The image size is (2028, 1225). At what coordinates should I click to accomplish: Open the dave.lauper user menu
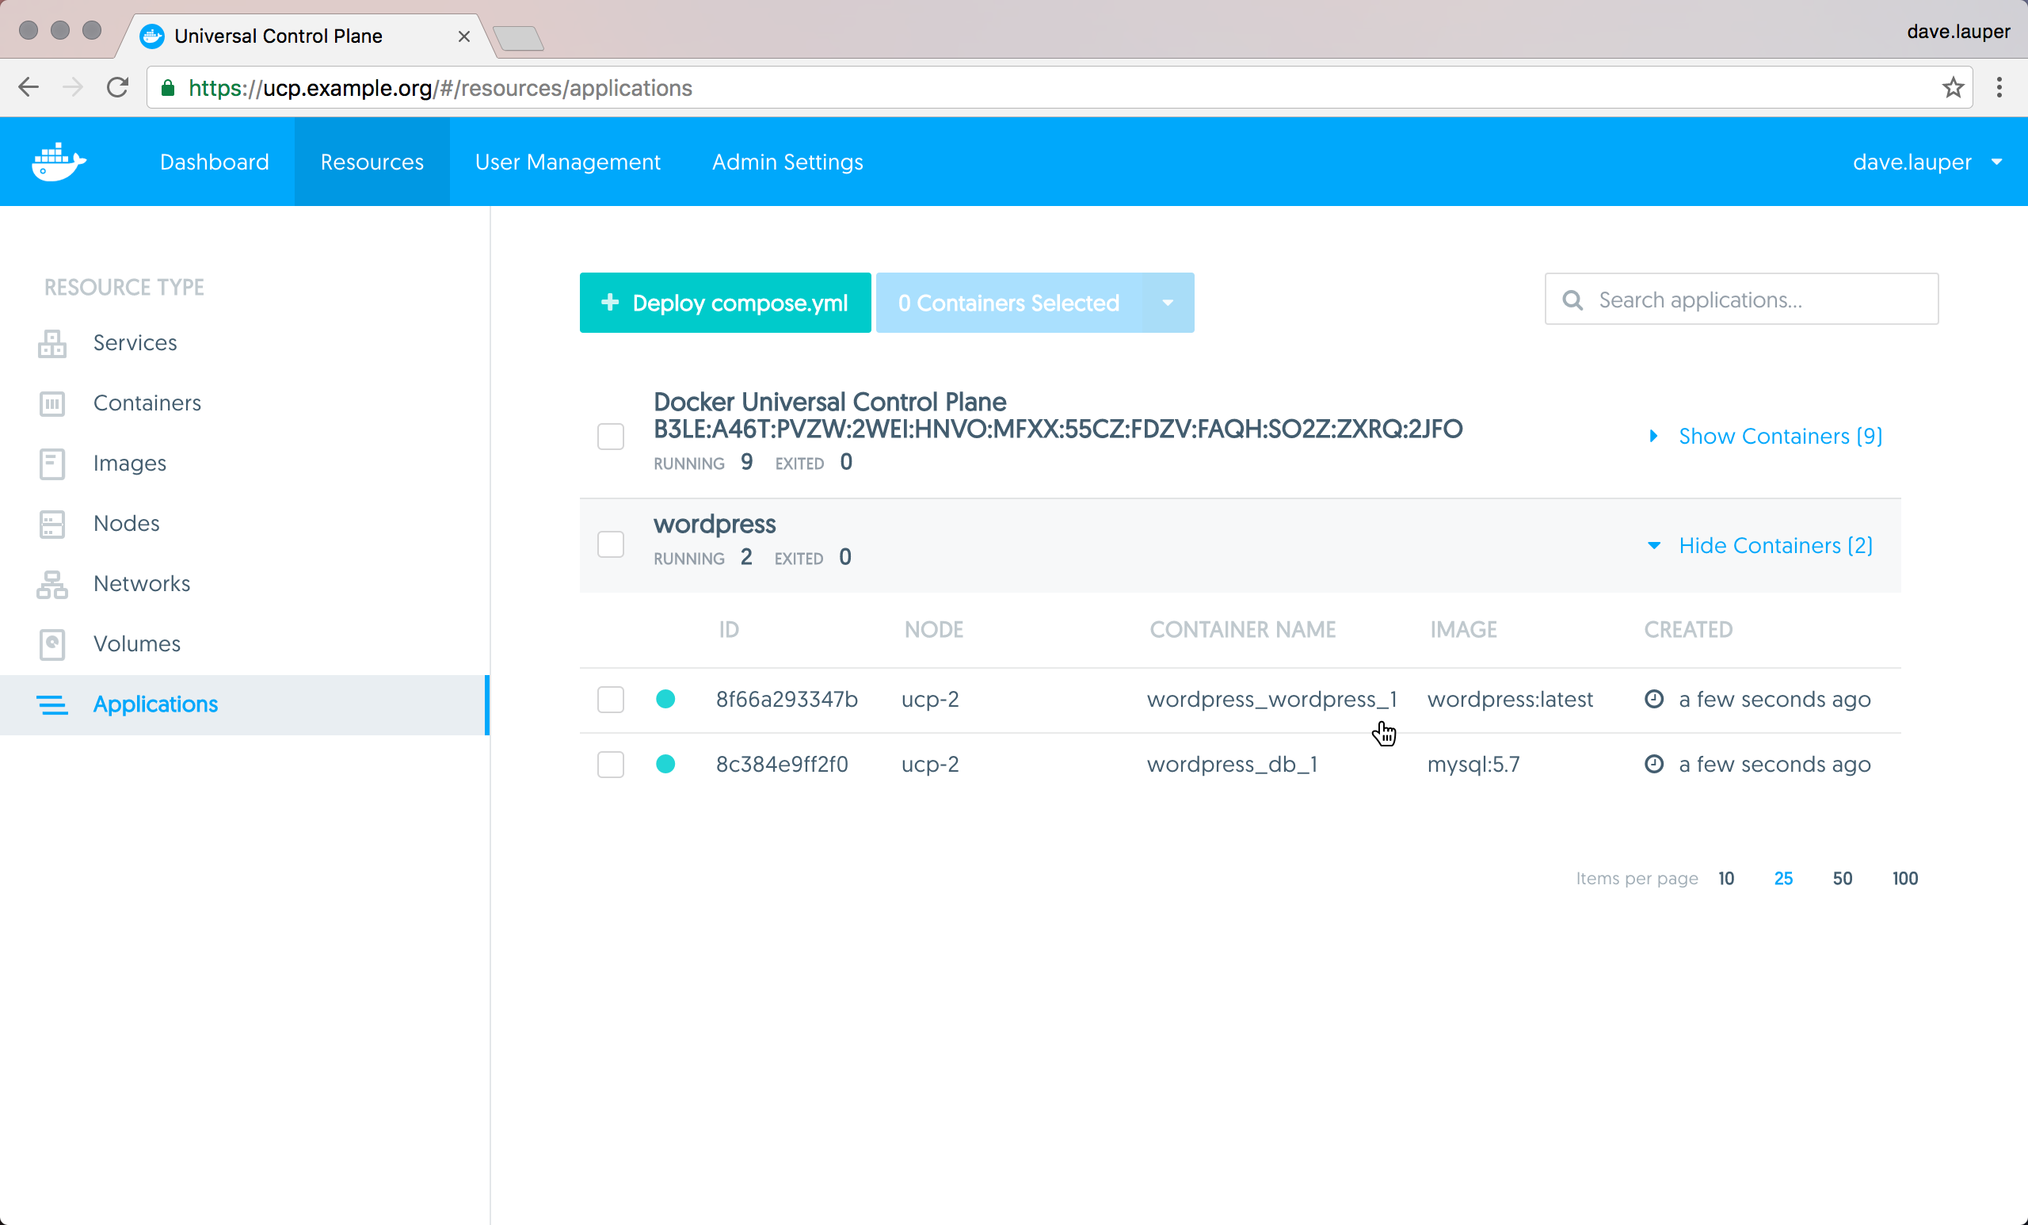(x=1925, y=162)
